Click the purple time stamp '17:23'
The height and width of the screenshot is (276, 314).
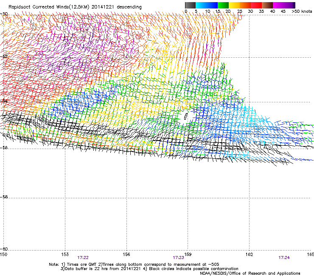point(178,258)
